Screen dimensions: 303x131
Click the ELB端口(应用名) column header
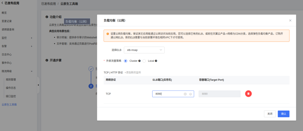(x=162, y=80)
